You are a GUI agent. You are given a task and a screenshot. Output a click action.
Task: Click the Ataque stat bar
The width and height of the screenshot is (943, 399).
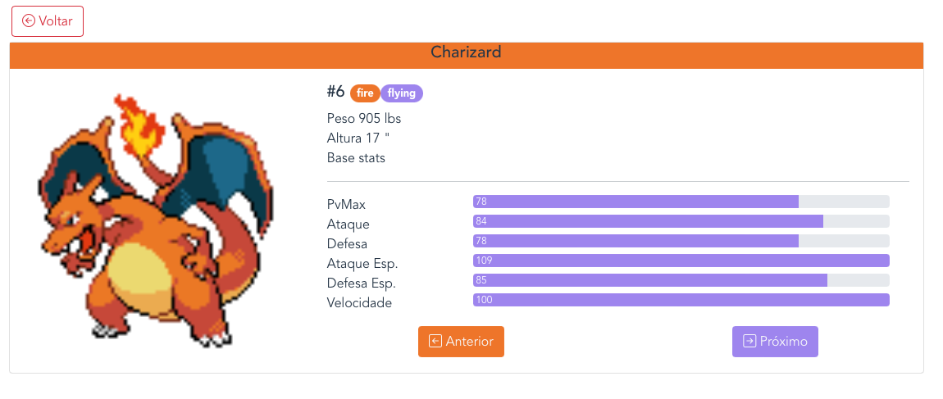(x=681, y=221)
